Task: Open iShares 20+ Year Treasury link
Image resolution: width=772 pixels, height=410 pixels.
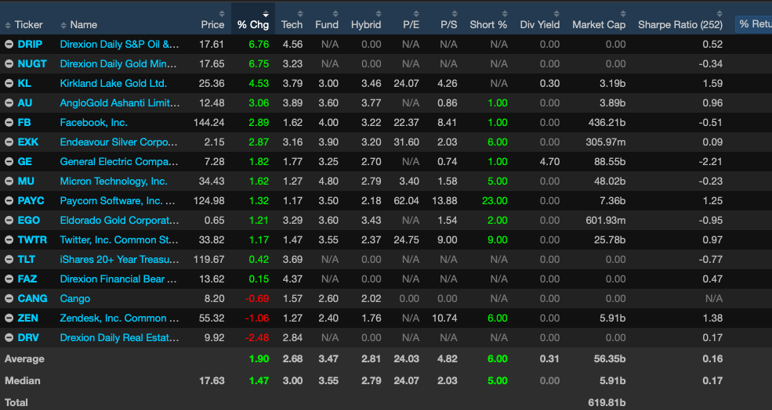Action: [x=120, y=260]
